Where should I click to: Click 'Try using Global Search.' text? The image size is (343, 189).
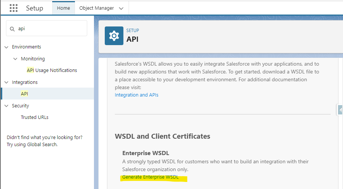[x=32, y=145]
